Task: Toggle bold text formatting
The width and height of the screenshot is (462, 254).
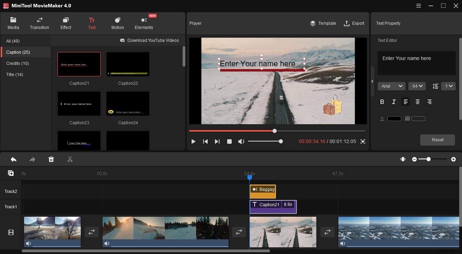Action: coord(382,102)
